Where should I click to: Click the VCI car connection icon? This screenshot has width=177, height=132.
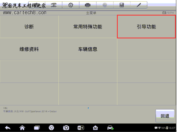click(x=110, y=128)
